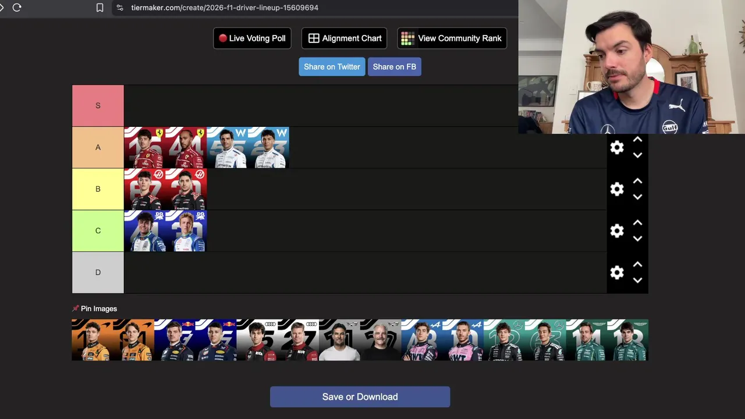This screenshot has width=745, height=419.
Task: Click the Pin Images link
Action: click(x=99, y=308)
